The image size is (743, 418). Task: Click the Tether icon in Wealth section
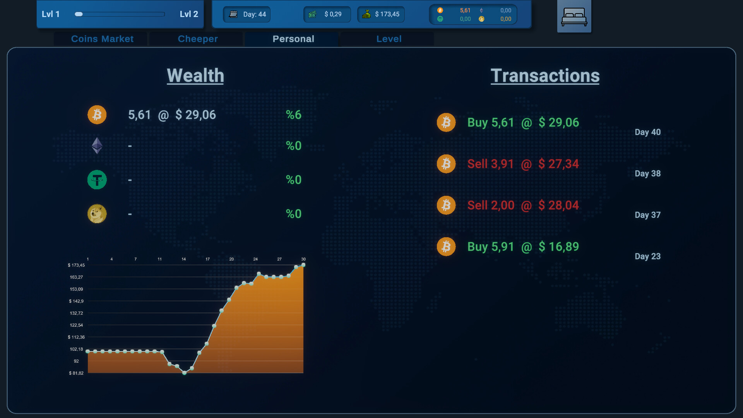(x=97, y=180)
